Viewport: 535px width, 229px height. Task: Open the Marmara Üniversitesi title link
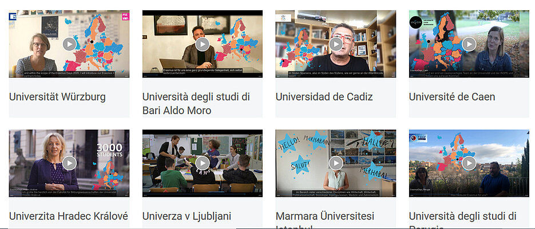point(325,220)
